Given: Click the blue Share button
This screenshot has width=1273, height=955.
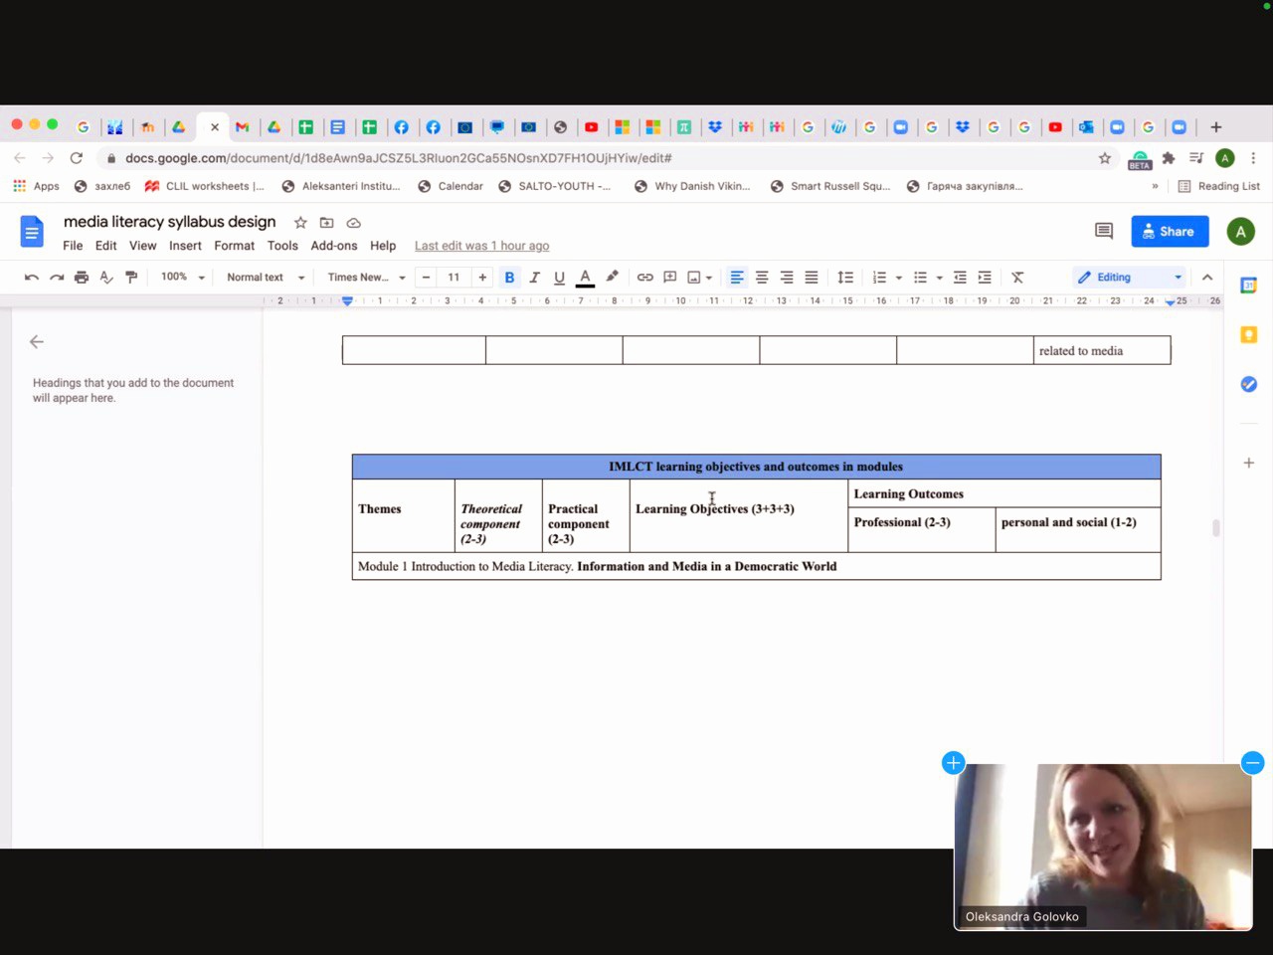Looking at the screenshot, I should pos(1170,231).
